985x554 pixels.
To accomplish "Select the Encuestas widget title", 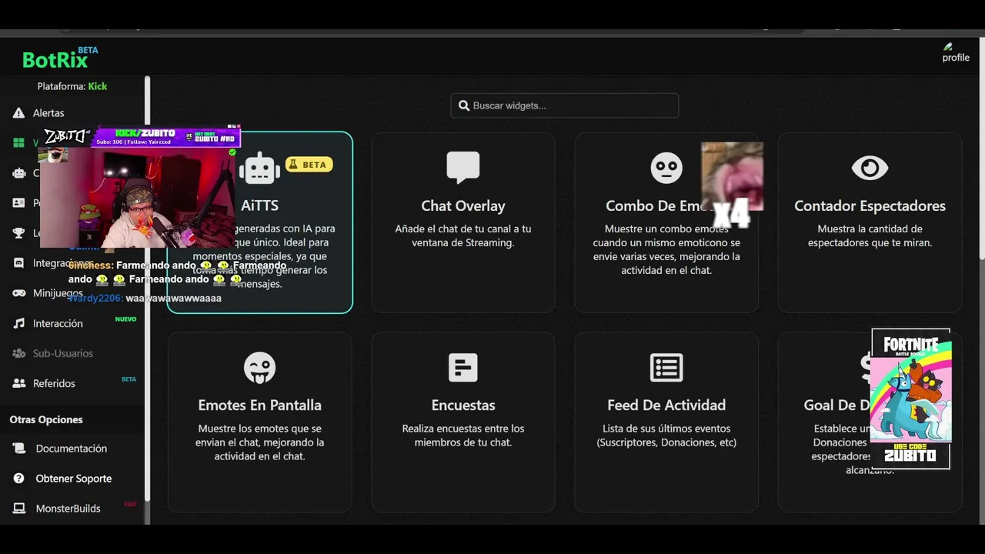I will click(463, 405).
